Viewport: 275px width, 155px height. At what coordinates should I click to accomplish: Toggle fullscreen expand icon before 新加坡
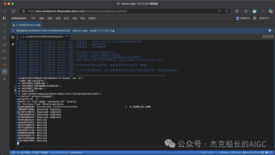(13, 30)
